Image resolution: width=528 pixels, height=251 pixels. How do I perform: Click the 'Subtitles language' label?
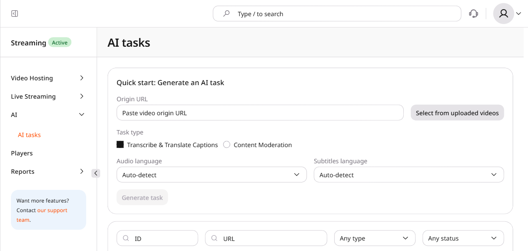click(x=340, y=161)
